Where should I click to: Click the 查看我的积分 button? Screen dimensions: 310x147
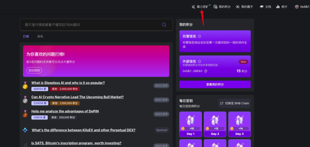(215, 85)
